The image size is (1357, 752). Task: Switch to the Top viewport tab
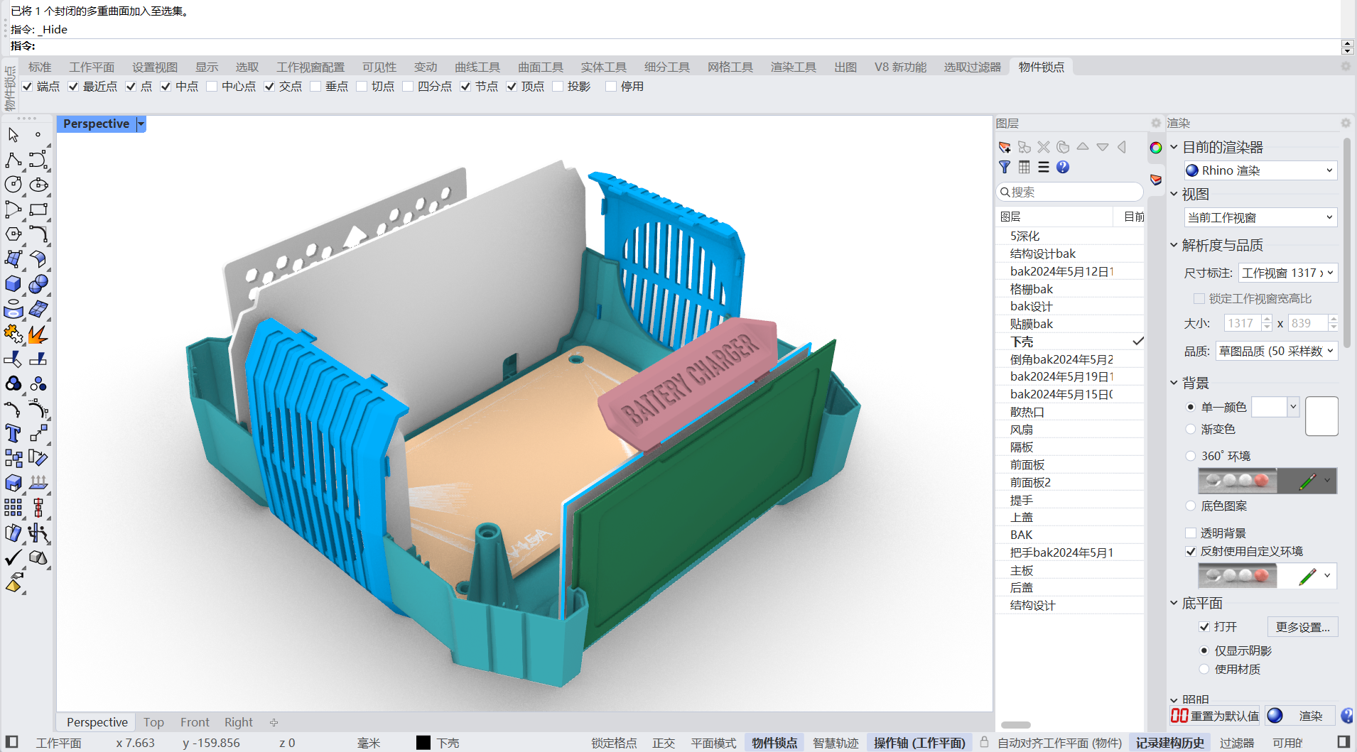[153, 722]
